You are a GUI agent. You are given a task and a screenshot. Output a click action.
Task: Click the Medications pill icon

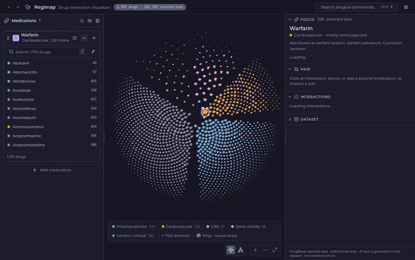pos(6,21)
